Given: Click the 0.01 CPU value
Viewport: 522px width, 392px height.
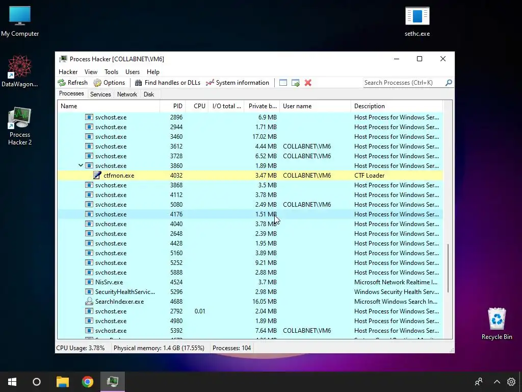Looking at the screenshot, I should coord(200,311).
